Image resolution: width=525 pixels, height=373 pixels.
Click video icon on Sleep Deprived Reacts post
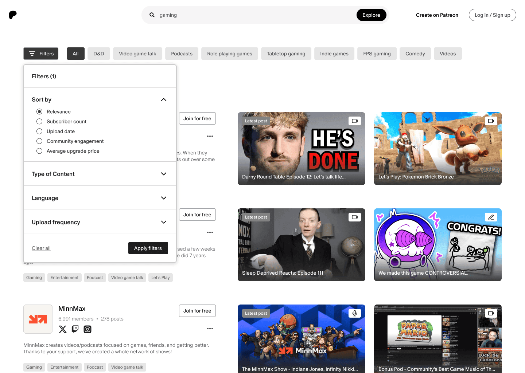point(355,217)
